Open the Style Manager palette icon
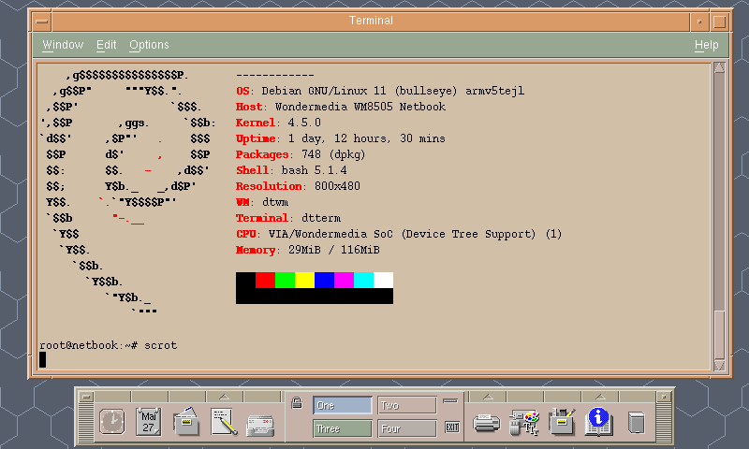749x449 pixels. (524, 423)
